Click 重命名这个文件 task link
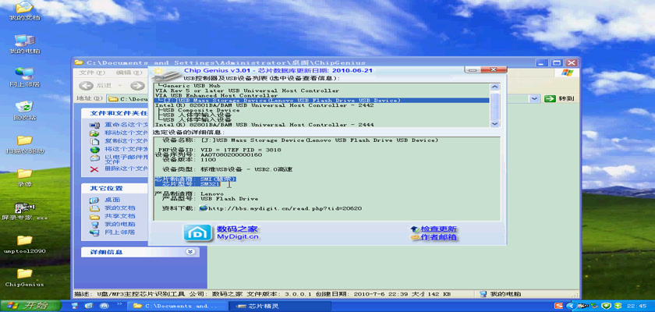The image size is (655, 312). point(126,125)
